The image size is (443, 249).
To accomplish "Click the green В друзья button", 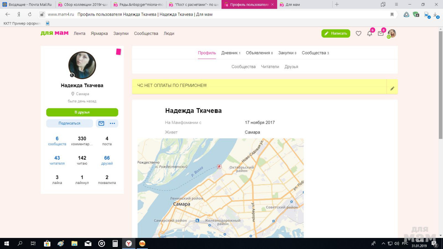I will pyautogui.click(x=82, y=112).
